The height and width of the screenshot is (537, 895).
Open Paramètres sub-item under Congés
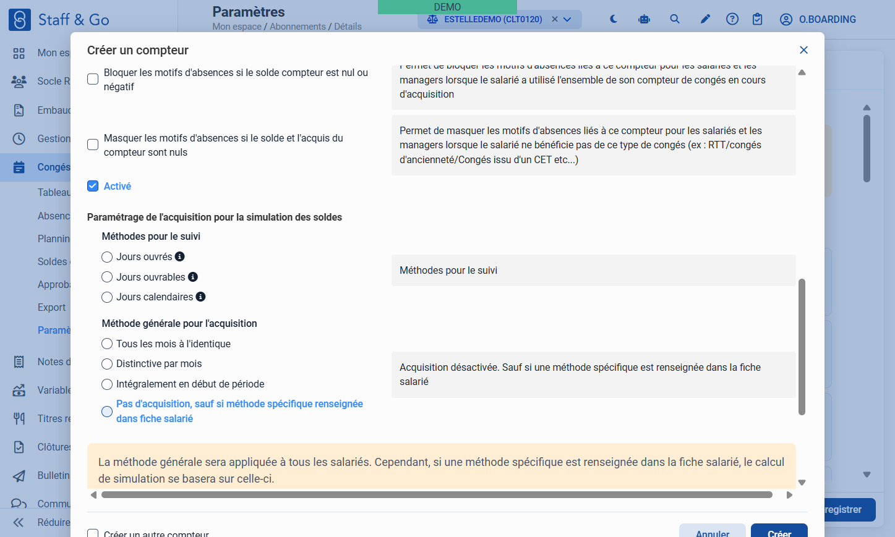[54, 330]
